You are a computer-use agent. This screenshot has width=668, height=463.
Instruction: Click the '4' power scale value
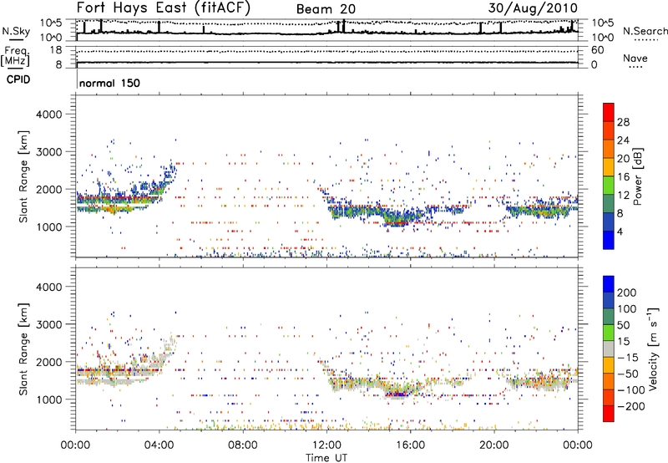click(620, 231)
